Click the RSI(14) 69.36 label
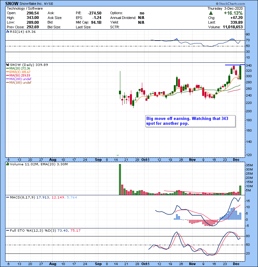The width and height of the screenshot is (258, 267). (23, 32)
